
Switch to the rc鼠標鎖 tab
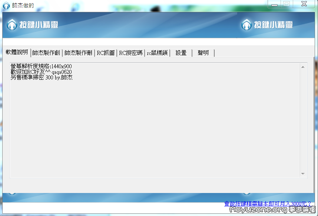157,53
